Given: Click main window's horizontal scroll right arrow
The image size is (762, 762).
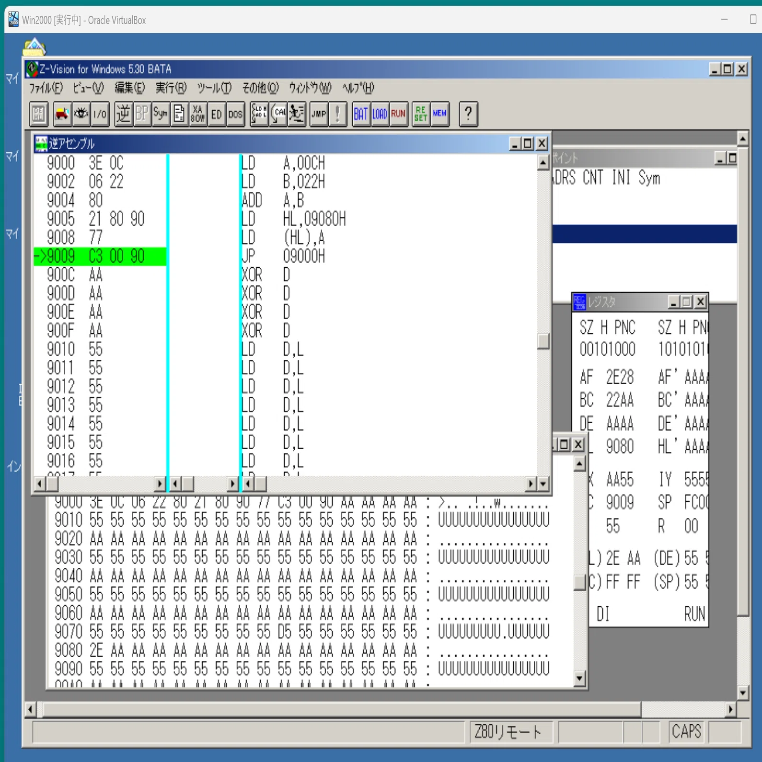Looking at the screenshot, I should pos(730,709).
